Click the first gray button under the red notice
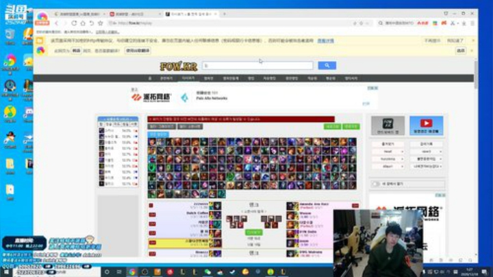Image resolution: width=493 pixels, height=277 pixels. (x=162, y=127)
